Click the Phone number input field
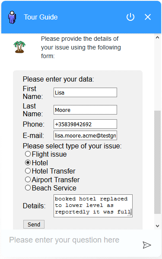 (85, 124)
